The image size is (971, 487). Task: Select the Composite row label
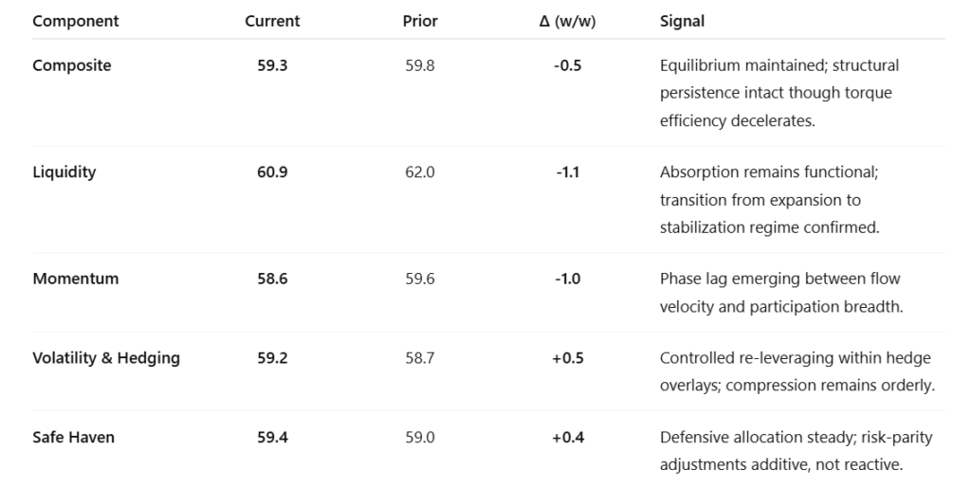click(72, 65)
